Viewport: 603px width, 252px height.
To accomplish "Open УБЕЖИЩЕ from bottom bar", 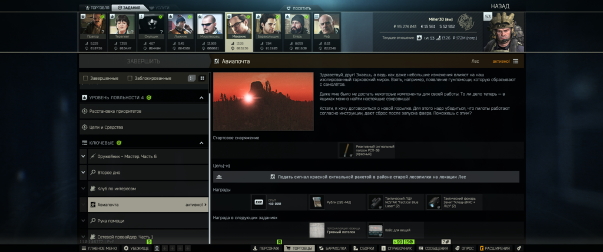I will (137, 248).
